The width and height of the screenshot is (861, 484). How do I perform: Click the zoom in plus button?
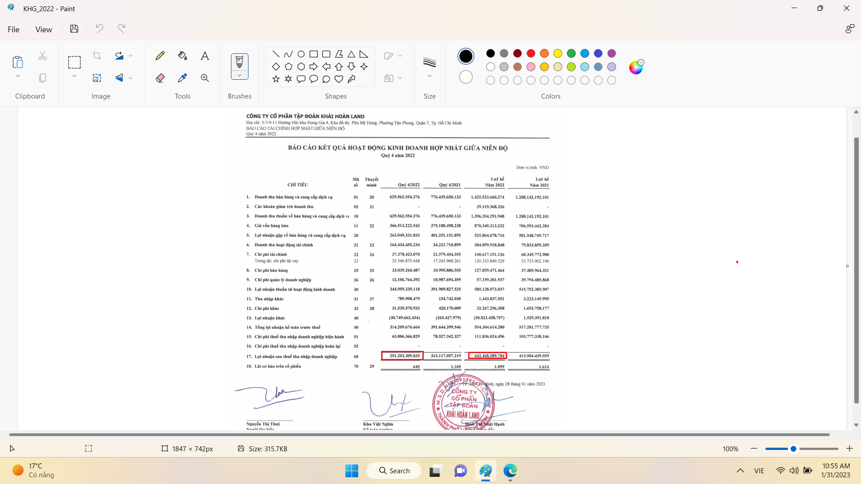click(x=849, y=449)
